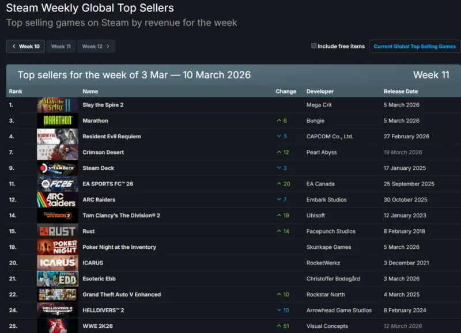Sort by the Change column header

click(286, 91)
